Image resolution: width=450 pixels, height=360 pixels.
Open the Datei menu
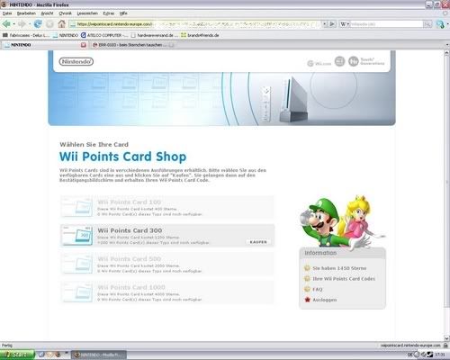click(7, 13)
